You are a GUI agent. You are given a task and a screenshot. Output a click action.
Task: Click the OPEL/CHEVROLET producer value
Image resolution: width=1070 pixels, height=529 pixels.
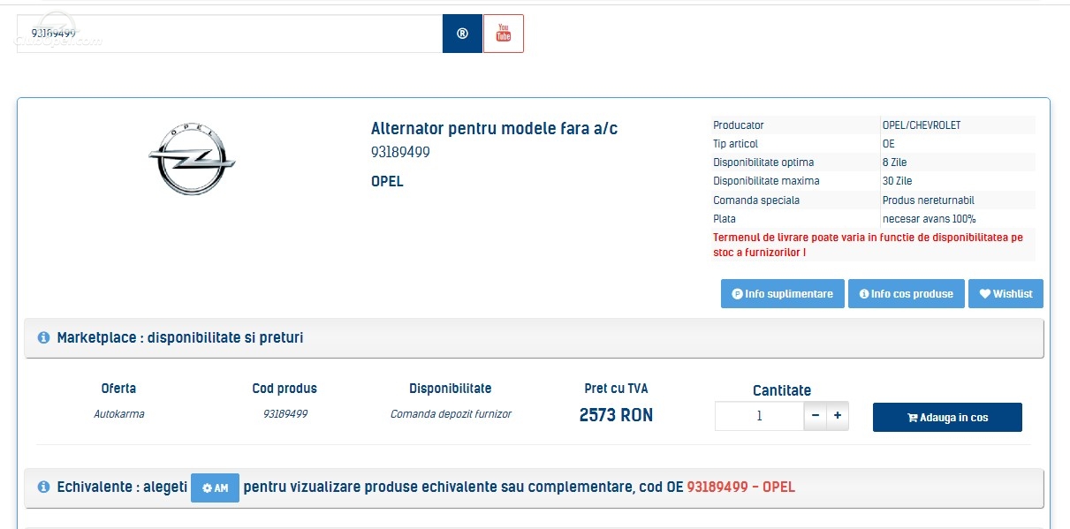point(922,125)
